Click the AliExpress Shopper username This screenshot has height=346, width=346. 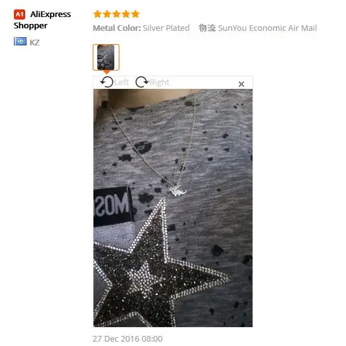[x=42, y=20]
